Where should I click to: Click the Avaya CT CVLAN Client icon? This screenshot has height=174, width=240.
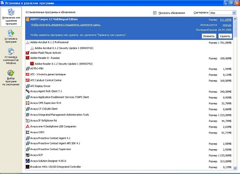click(x=28, y=109)
